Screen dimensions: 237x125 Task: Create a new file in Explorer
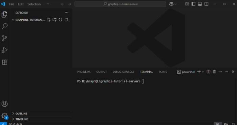coord(48,20)
